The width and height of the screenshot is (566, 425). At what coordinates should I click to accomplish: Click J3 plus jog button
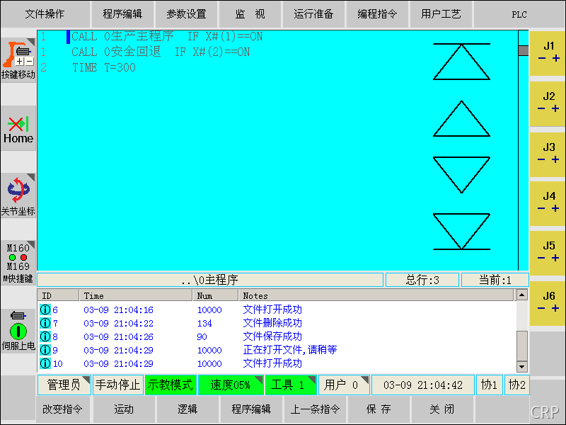click(x=555, y=159)
